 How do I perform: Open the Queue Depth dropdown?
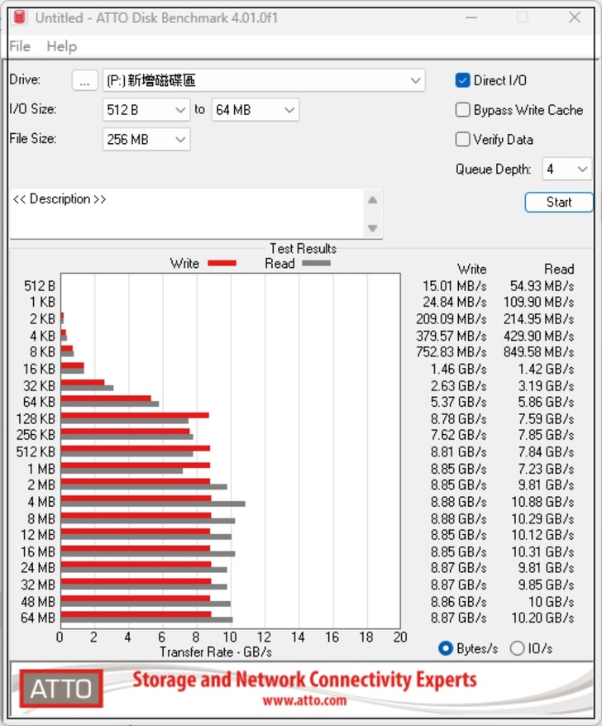tap(566, 169)
